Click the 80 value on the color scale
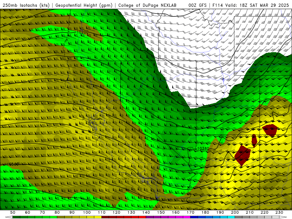The image size is (292, 219). 57,212
